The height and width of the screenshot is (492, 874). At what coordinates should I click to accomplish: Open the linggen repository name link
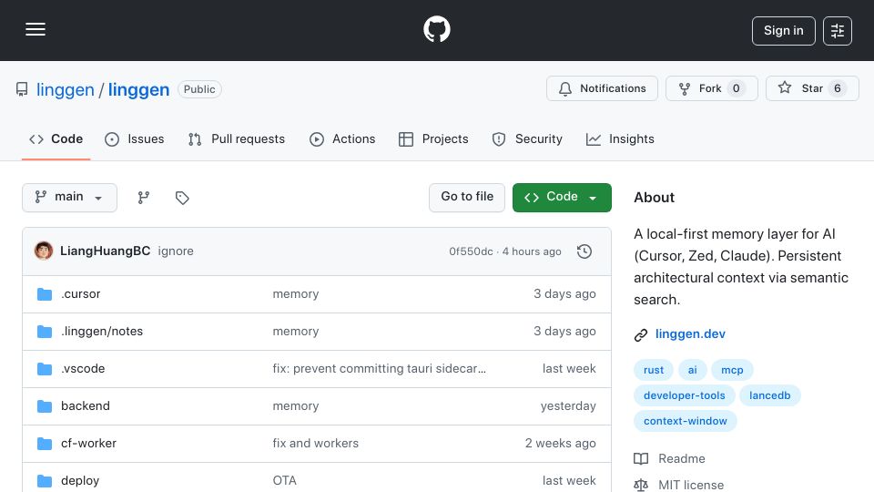[138, 89]
